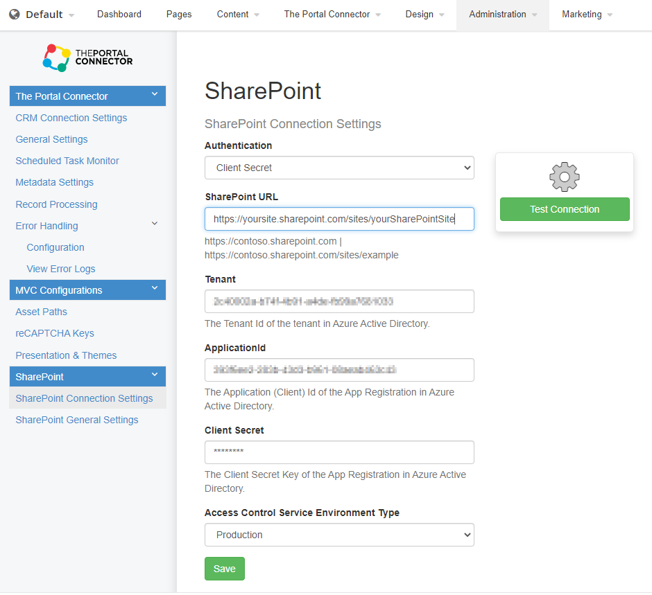
Task: Expand the Design menu
Action: point(424,15)
